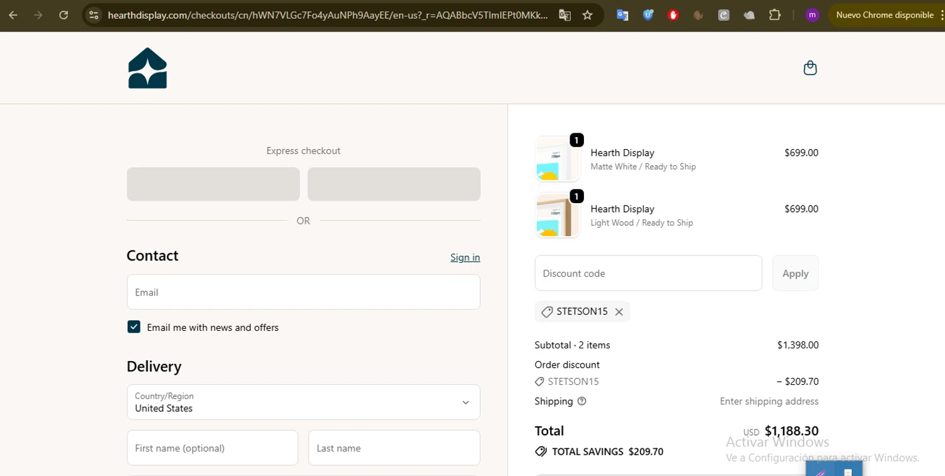Reload the checkout page

click(x=64, y=15)
